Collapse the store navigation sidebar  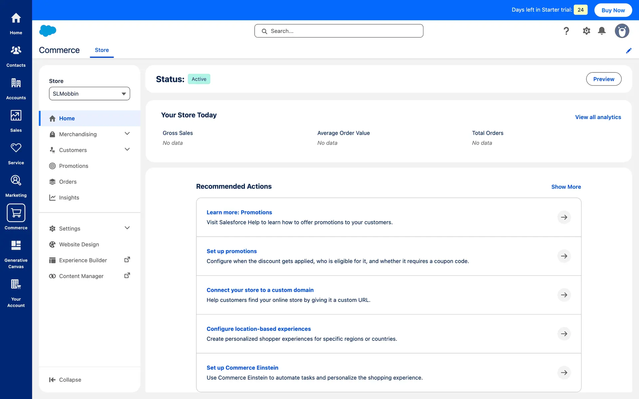point(65,380)
